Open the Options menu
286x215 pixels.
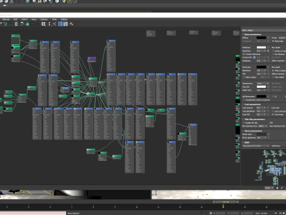pyautogui.click(x=44, y=19)
